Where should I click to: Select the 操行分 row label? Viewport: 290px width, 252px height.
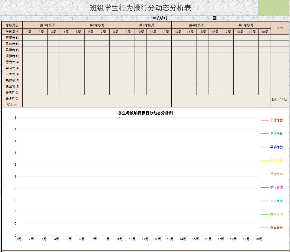click(x=13, y=104)
